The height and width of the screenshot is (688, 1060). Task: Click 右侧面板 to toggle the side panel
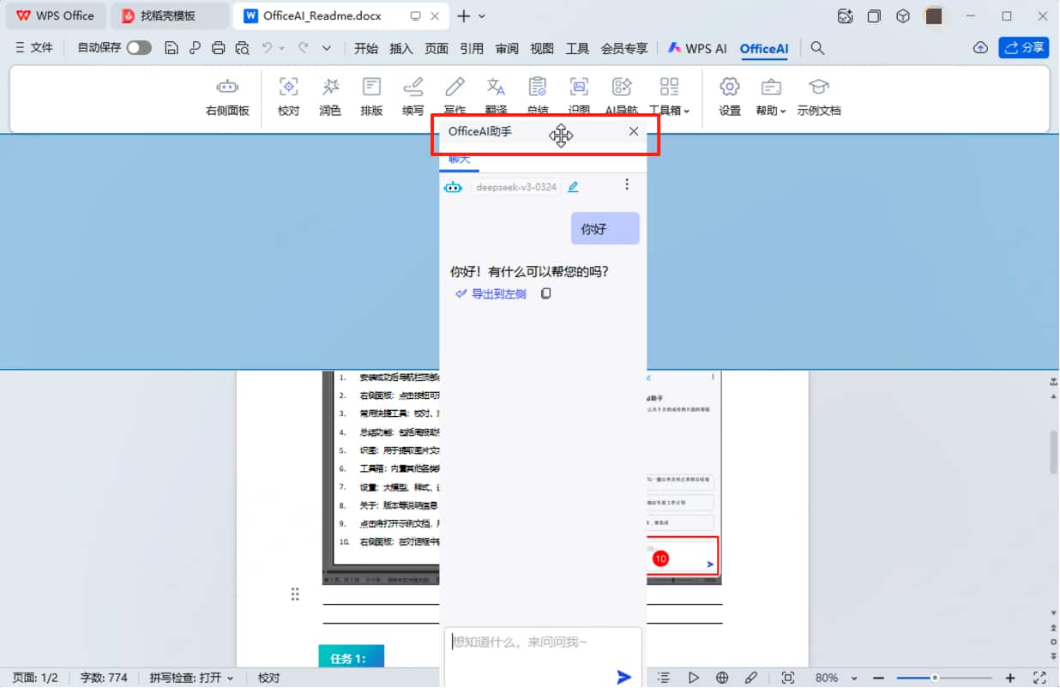coord(226,94)
